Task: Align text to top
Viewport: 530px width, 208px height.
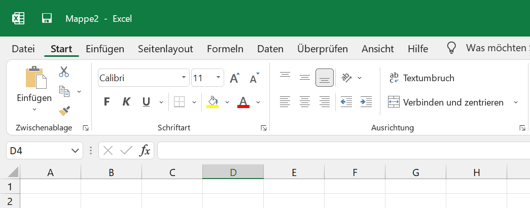Action: pos(285,75)
